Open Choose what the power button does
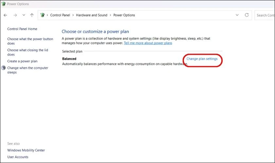 coord(30,41)
